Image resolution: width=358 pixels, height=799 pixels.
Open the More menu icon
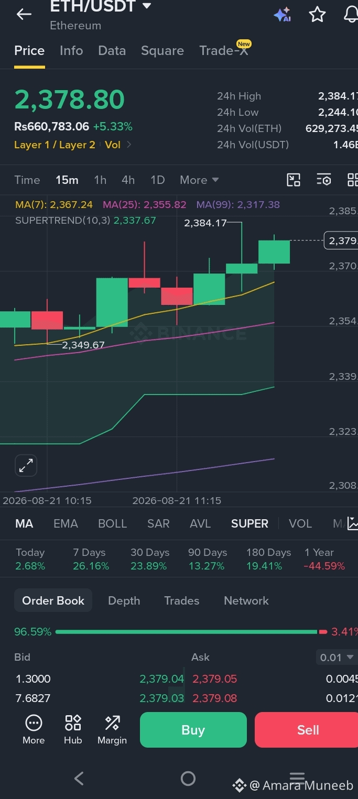pyautogui.click(x=34, y=729)
